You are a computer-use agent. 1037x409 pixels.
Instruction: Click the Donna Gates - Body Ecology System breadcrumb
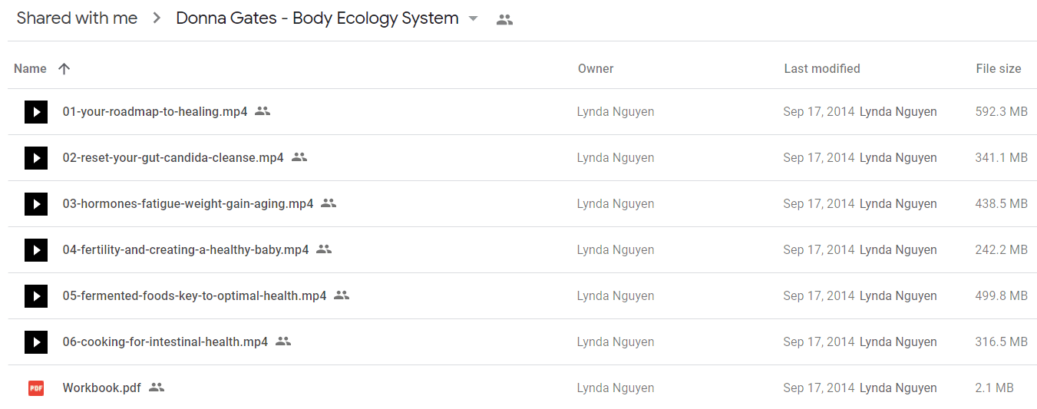click(317, 18)
